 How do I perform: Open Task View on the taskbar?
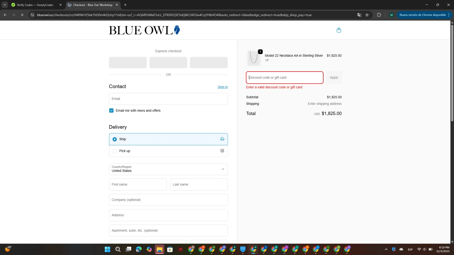pos(128,249)
